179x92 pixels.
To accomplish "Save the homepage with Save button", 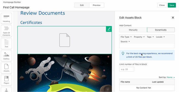I will tap(172, 5).
